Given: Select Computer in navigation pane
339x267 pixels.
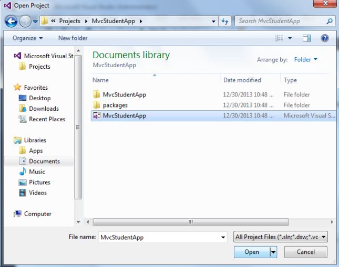Looking at the screenshot, I should [33, 214].
